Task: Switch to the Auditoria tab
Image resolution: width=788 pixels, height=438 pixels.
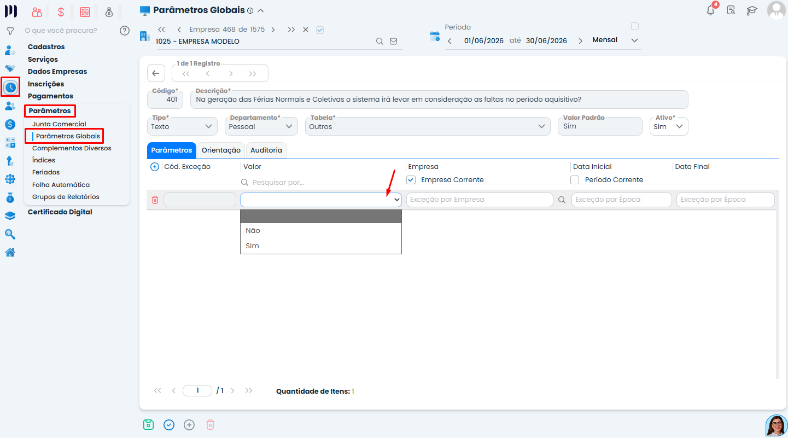Action: 266,150
